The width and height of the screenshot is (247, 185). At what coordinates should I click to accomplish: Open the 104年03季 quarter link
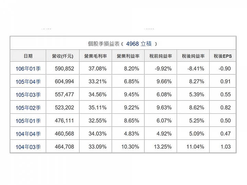[x=28, y=147]
